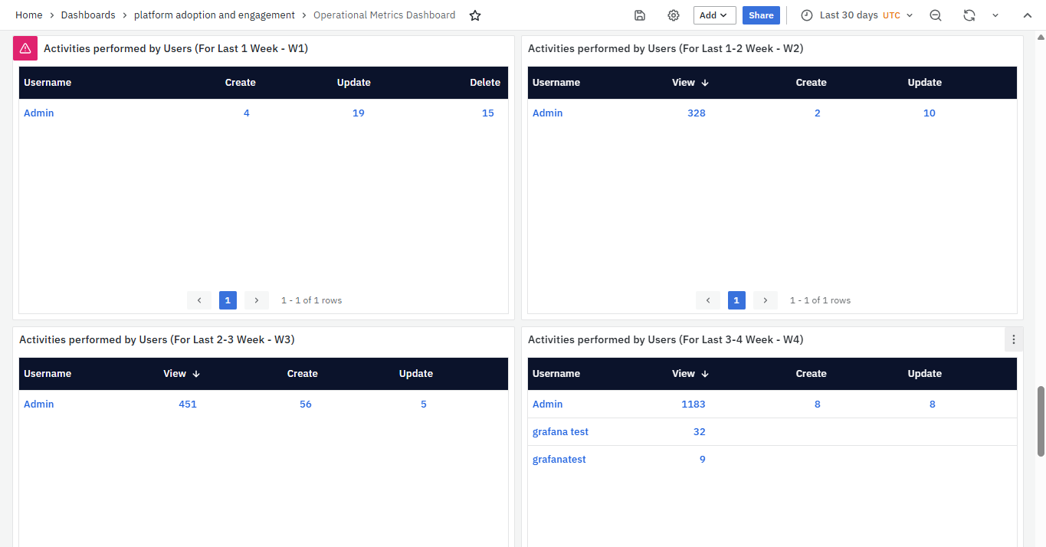Go to Home in the breadcrumb
This screenshot has height=547, width=1046.
tap(29, 15)
